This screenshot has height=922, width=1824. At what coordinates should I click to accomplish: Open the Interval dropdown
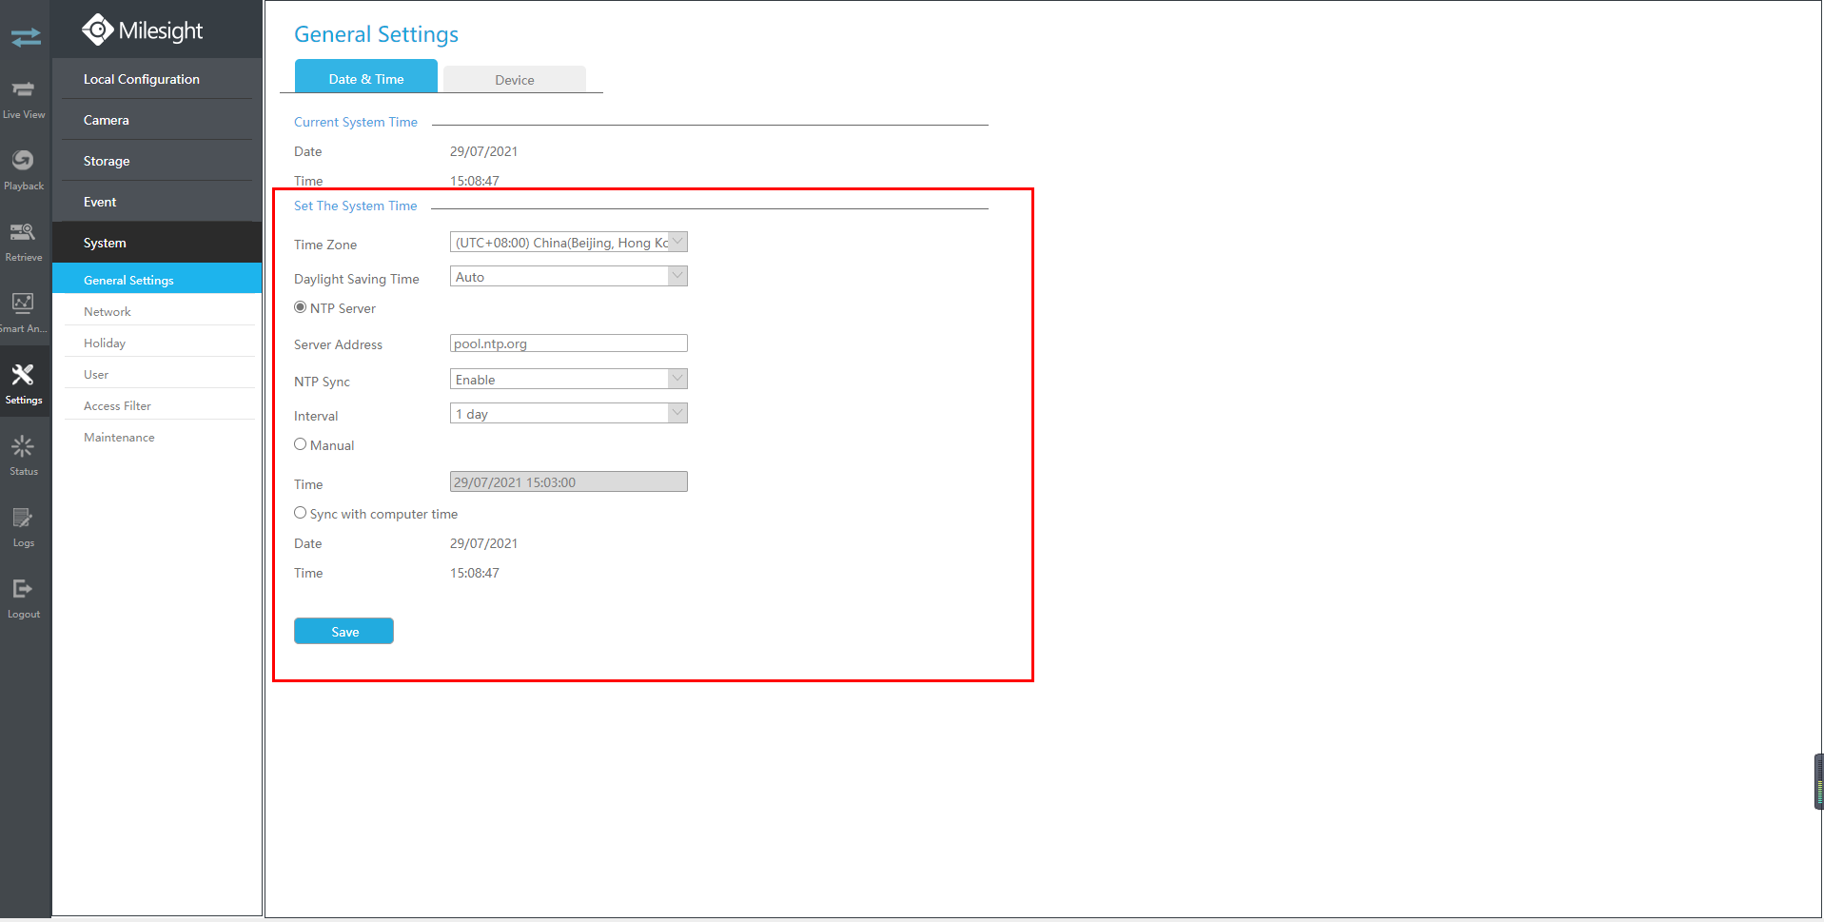(568, 414)
